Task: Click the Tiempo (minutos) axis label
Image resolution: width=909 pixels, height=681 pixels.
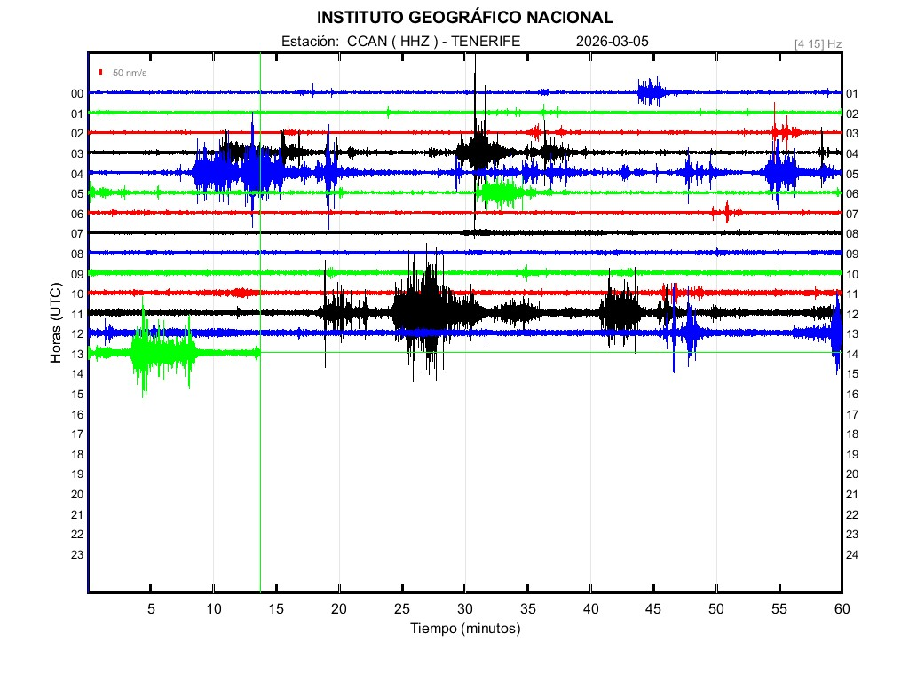Action: point(464,629)
